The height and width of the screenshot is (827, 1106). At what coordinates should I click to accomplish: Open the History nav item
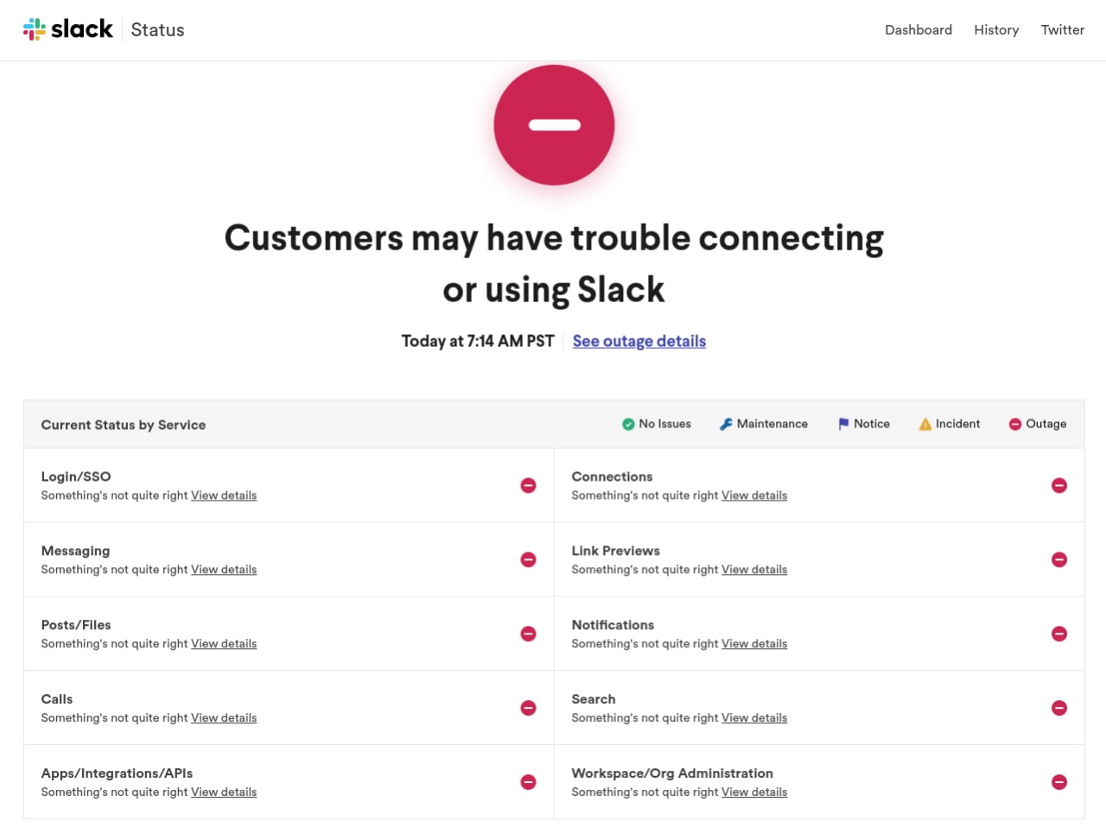click(x=996, y=29)
